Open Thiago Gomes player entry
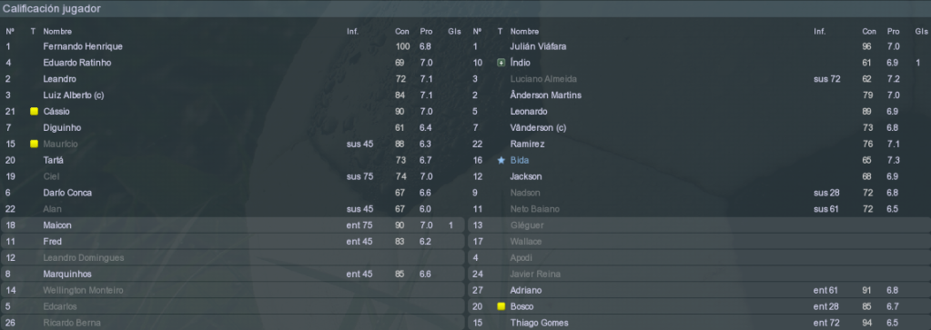Viewport: 931px width, 330px height. (x=539, y=323)
